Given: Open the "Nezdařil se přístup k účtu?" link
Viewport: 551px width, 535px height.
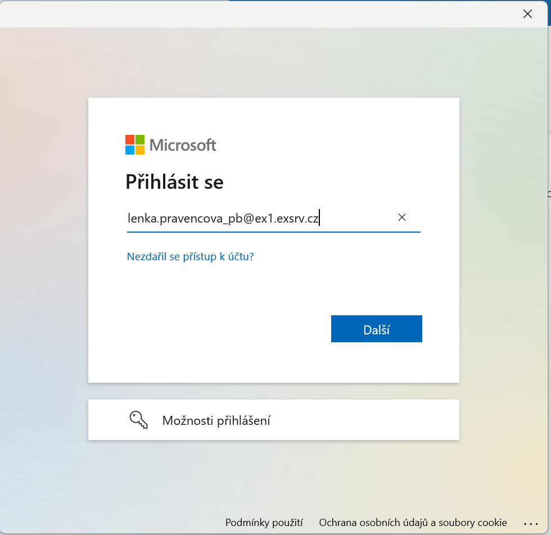Looking at the screenshot, I should (191, 257).
